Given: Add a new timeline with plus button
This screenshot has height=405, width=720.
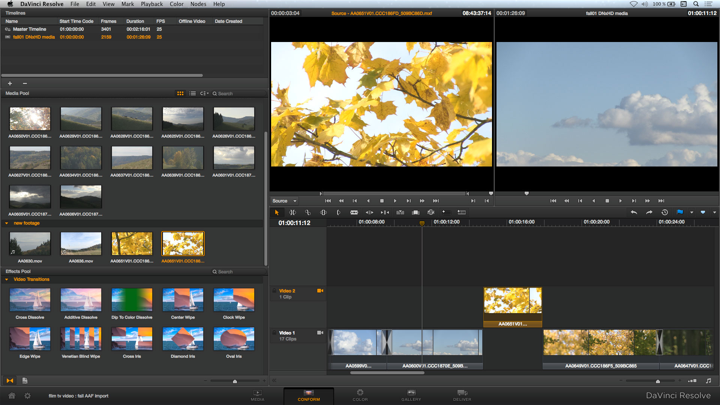Looking at the screenshot, I should point(10,83).
